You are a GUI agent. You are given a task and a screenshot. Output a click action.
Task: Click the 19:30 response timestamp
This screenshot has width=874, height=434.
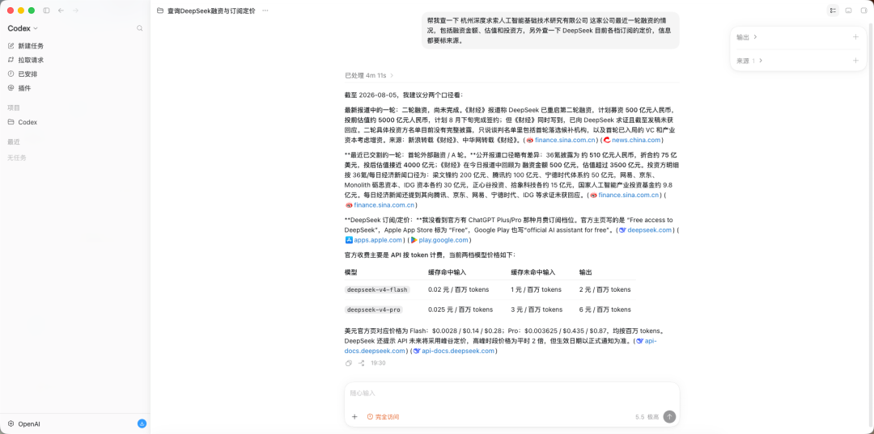coord(378,363)
